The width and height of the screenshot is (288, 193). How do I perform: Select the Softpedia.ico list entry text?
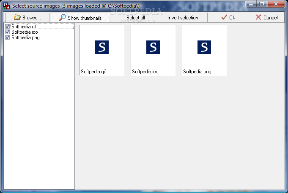point(25,32)
